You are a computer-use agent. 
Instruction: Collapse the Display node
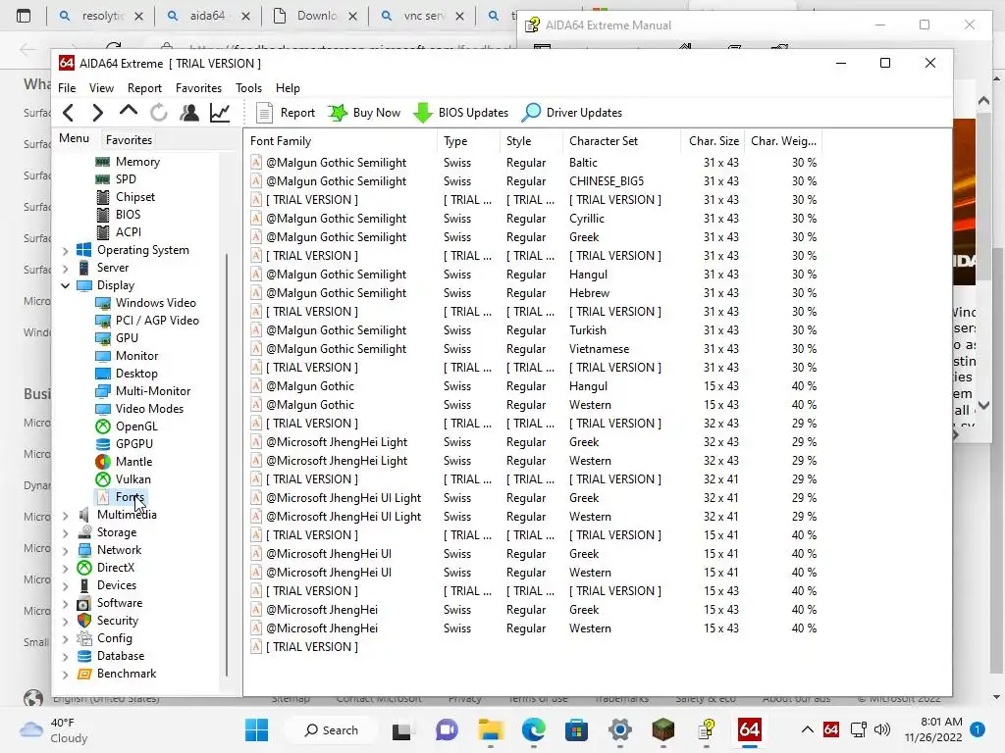click(x=66, y=285)
